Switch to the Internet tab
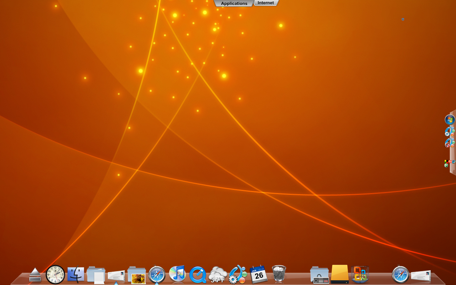Image resolution: width=456 pixels, height=285 pixels. pos(266,3)
